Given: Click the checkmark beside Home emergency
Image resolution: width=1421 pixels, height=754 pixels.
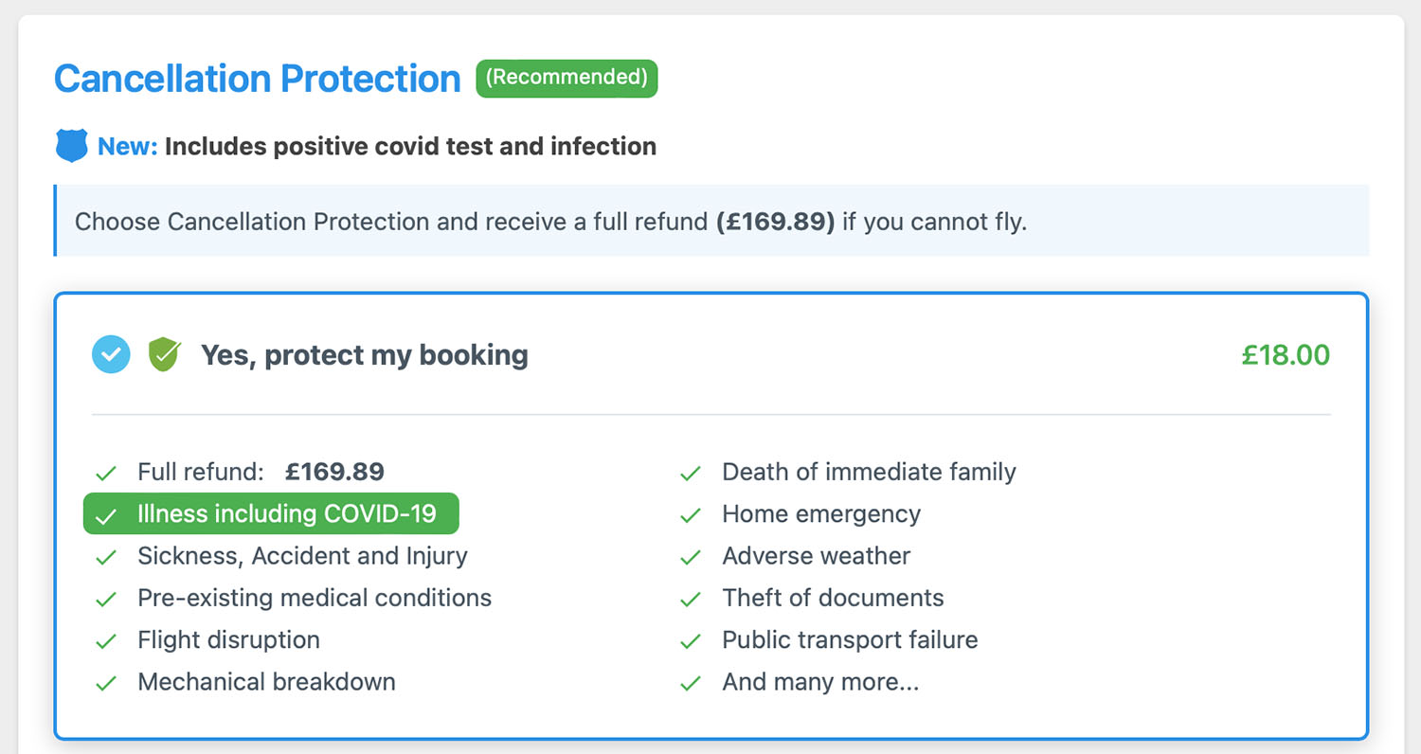Looking at the screenshot, I should pos(691,515).
